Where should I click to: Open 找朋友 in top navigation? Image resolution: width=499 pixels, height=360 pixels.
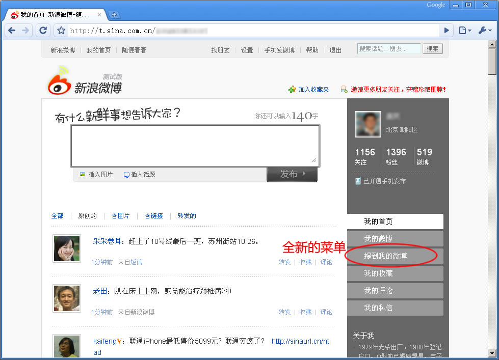click(220, 50)
